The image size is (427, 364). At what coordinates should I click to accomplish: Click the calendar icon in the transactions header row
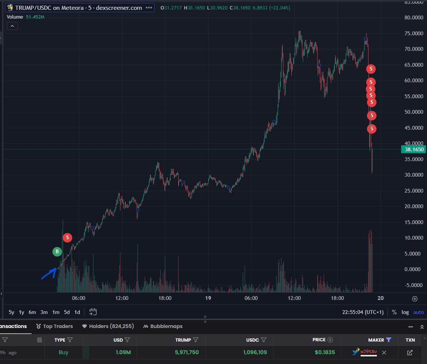(x=40, y=340)
